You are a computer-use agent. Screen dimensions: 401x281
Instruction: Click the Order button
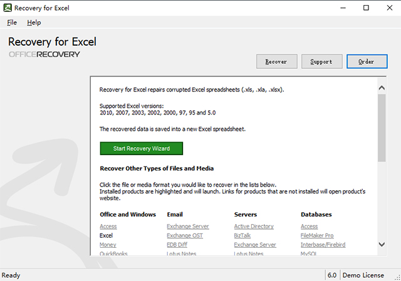pyautogui.click(x=367, y=61)
